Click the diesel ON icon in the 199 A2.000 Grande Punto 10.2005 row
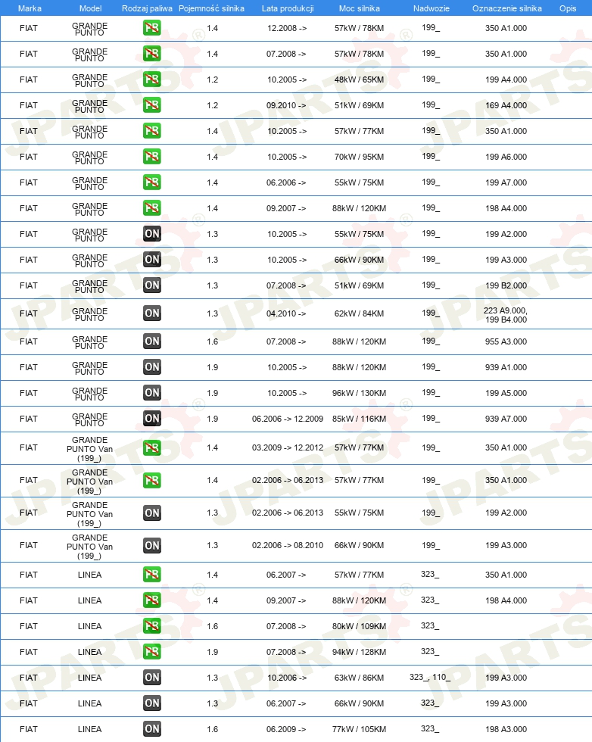 click(x=152, y=234)
